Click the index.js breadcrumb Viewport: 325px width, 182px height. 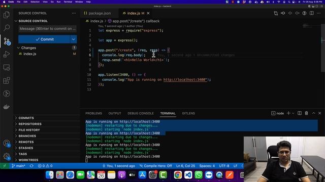pos(94,21)
